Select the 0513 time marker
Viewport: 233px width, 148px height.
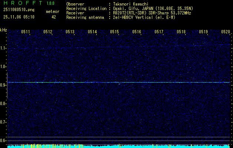point(70,32)
